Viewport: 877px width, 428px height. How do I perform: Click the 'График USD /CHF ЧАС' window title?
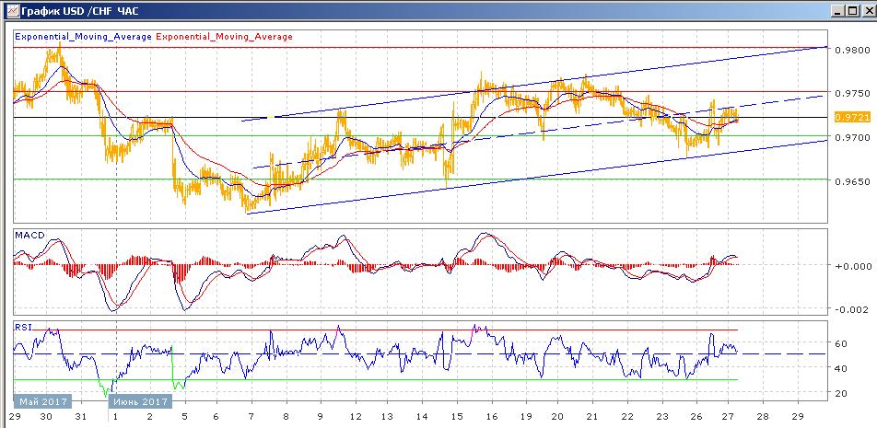80,11
